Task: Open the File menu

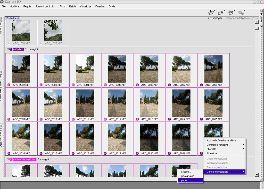Action: (x=4, y=6)
